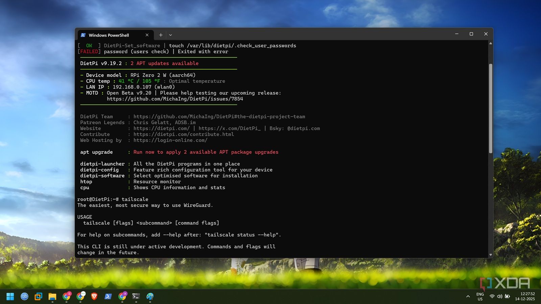Click the dietpi-project-team GitHub URL

click(219, 117)
